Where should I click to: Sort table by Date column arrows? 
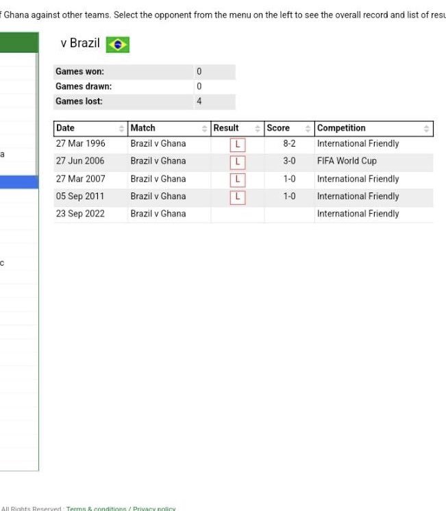(x=122, y=128)
